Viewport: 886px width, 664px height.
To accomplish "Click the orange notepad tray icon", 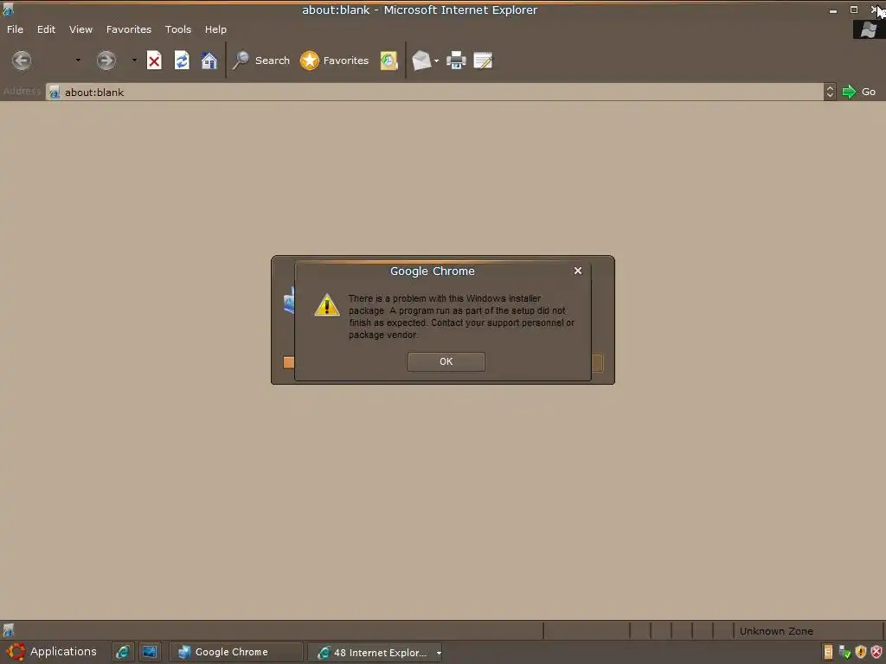I will click(x=828, y=652).
